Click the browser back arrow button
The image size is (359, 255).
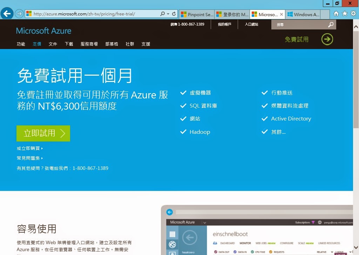tap(7, 14)
